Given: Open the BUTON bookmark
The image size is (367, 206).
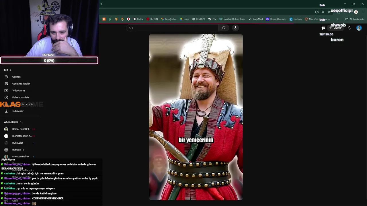Looking at the screenshot, I should click(152, 19).
